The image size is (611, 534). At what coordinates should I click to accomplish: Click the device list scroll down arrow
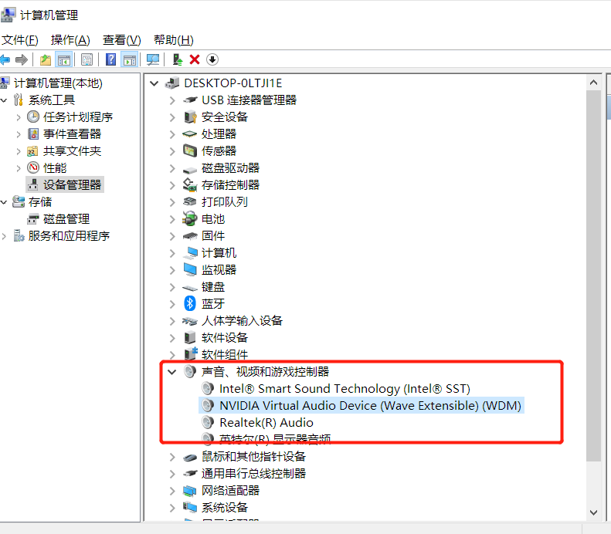[x=593, y=512]
